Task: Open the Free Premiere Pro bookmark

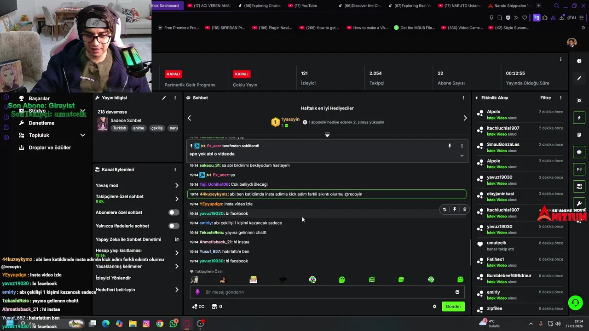Action: tap(178, 28)
